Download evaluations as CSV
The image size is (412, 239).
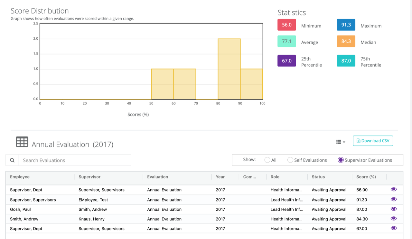(x=373, y=141)
